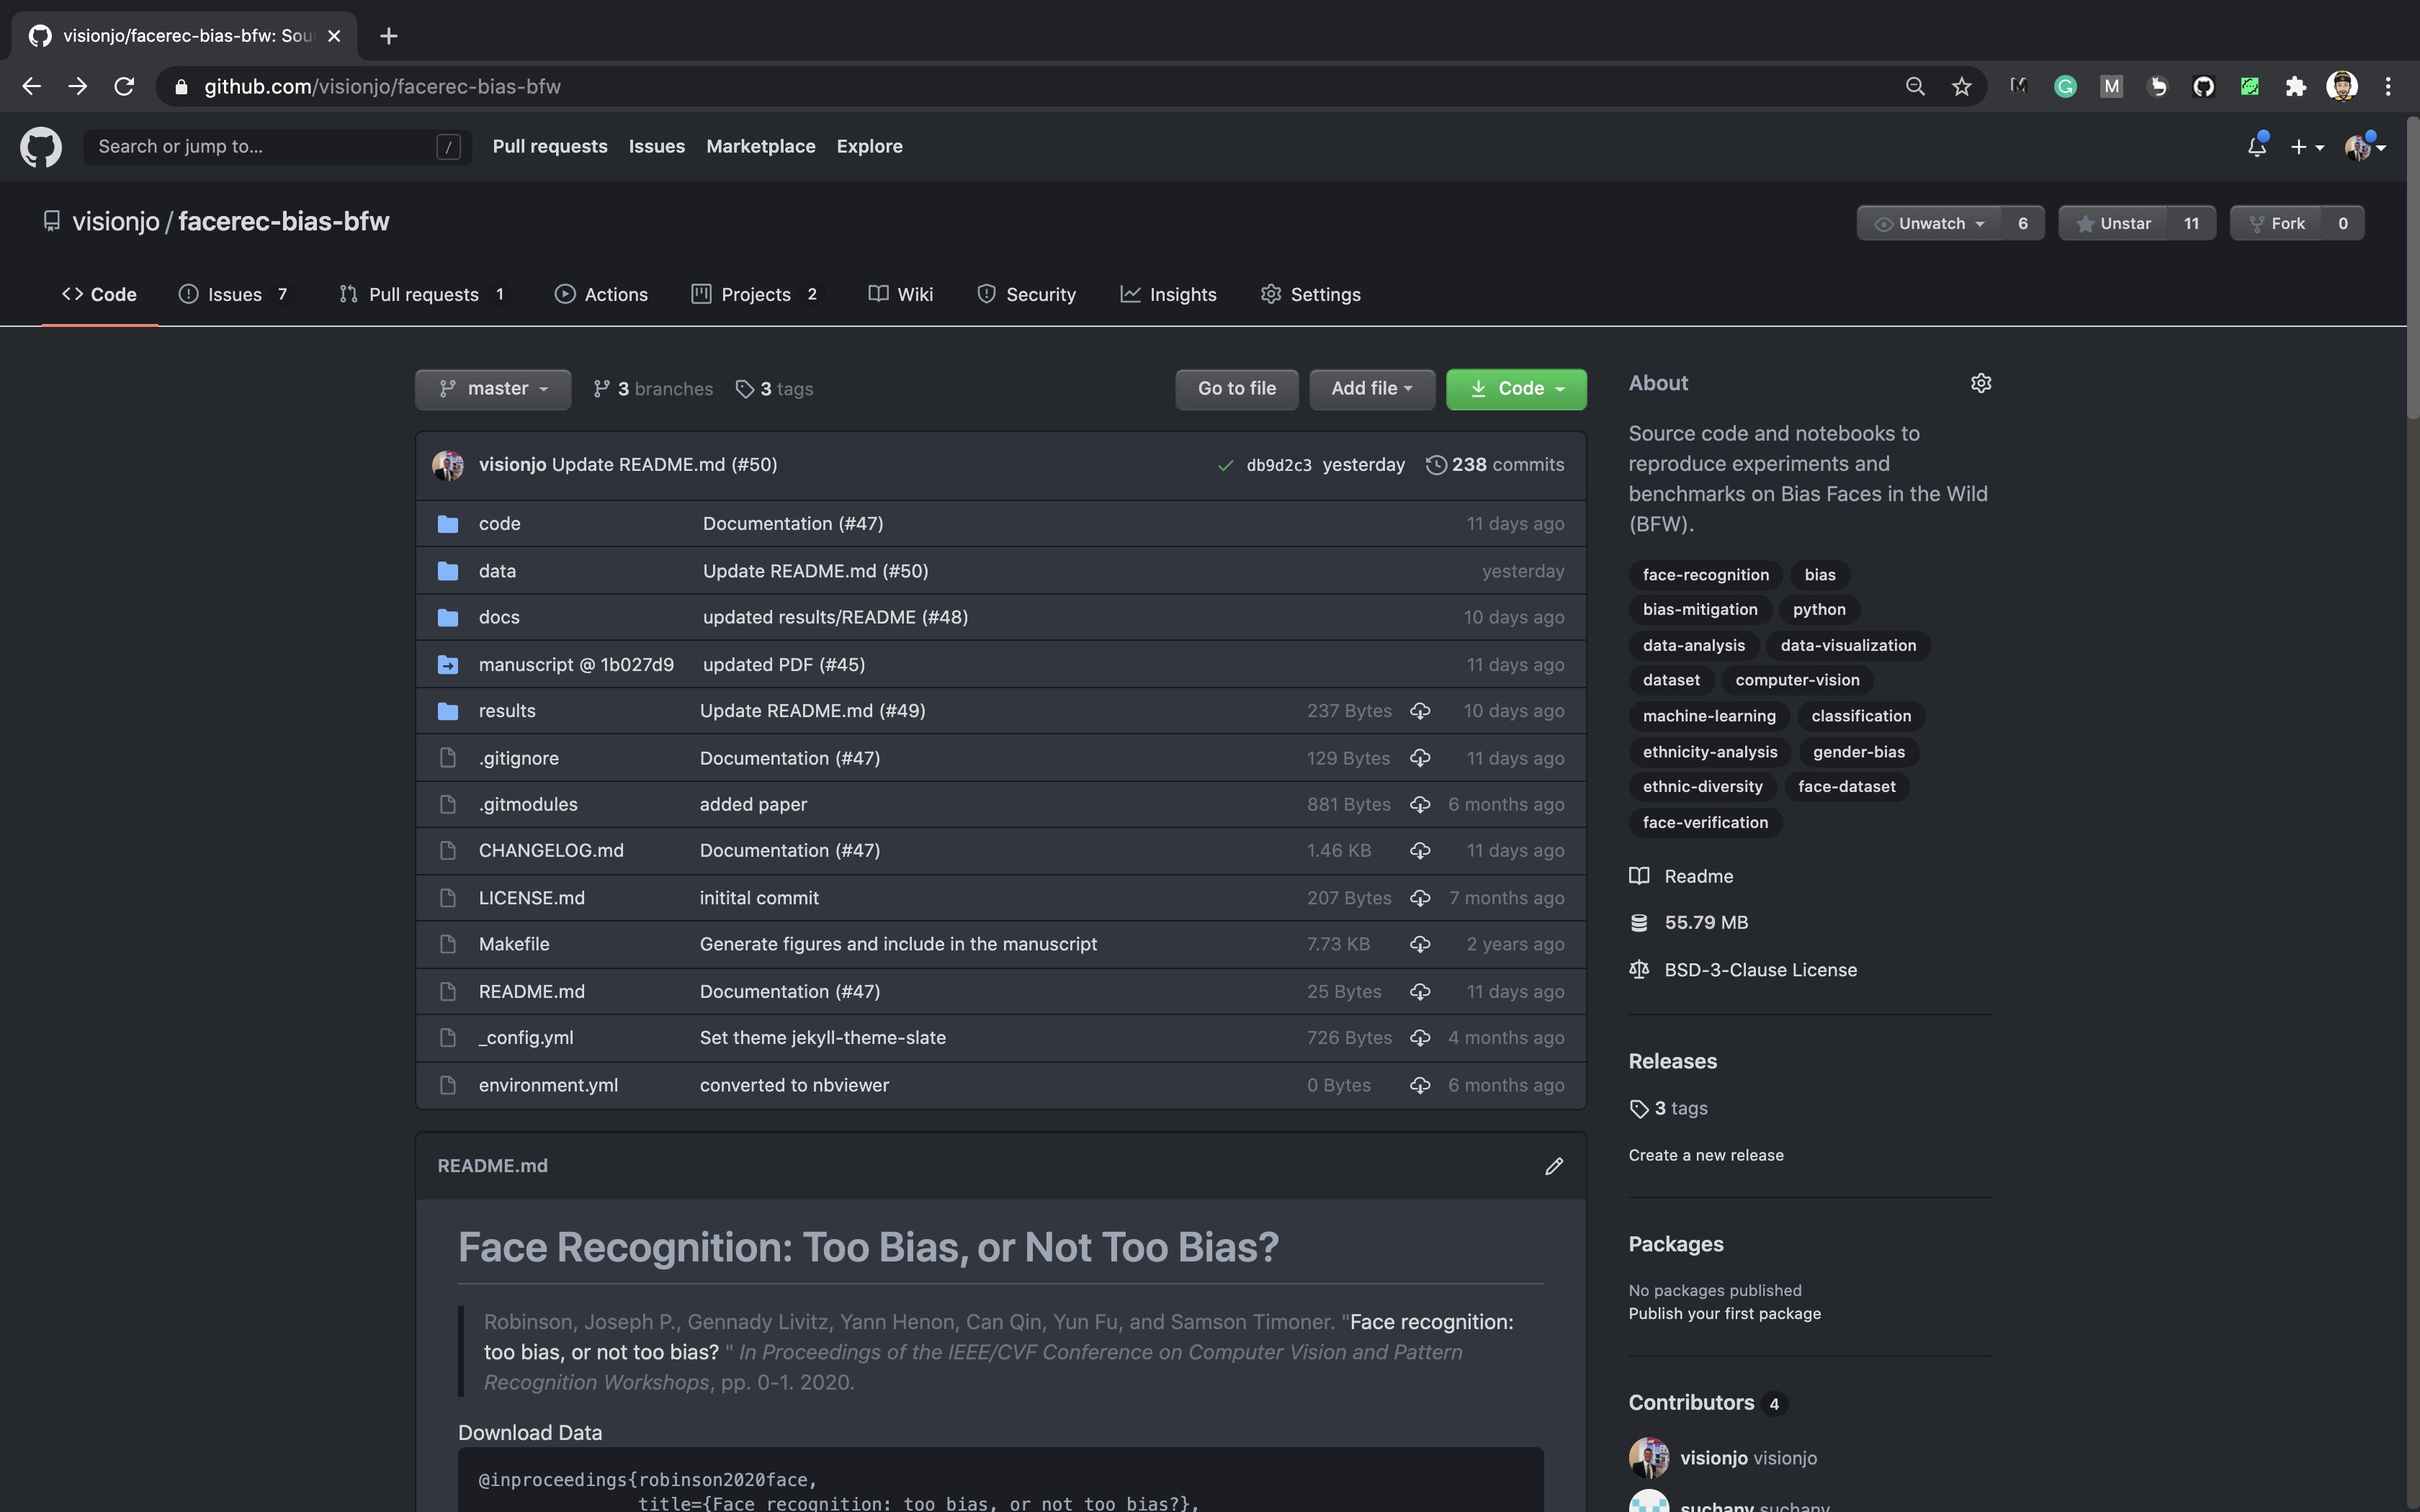
Task: Edit the README using the pencil icon
Action: [x=1554, y=1165]
